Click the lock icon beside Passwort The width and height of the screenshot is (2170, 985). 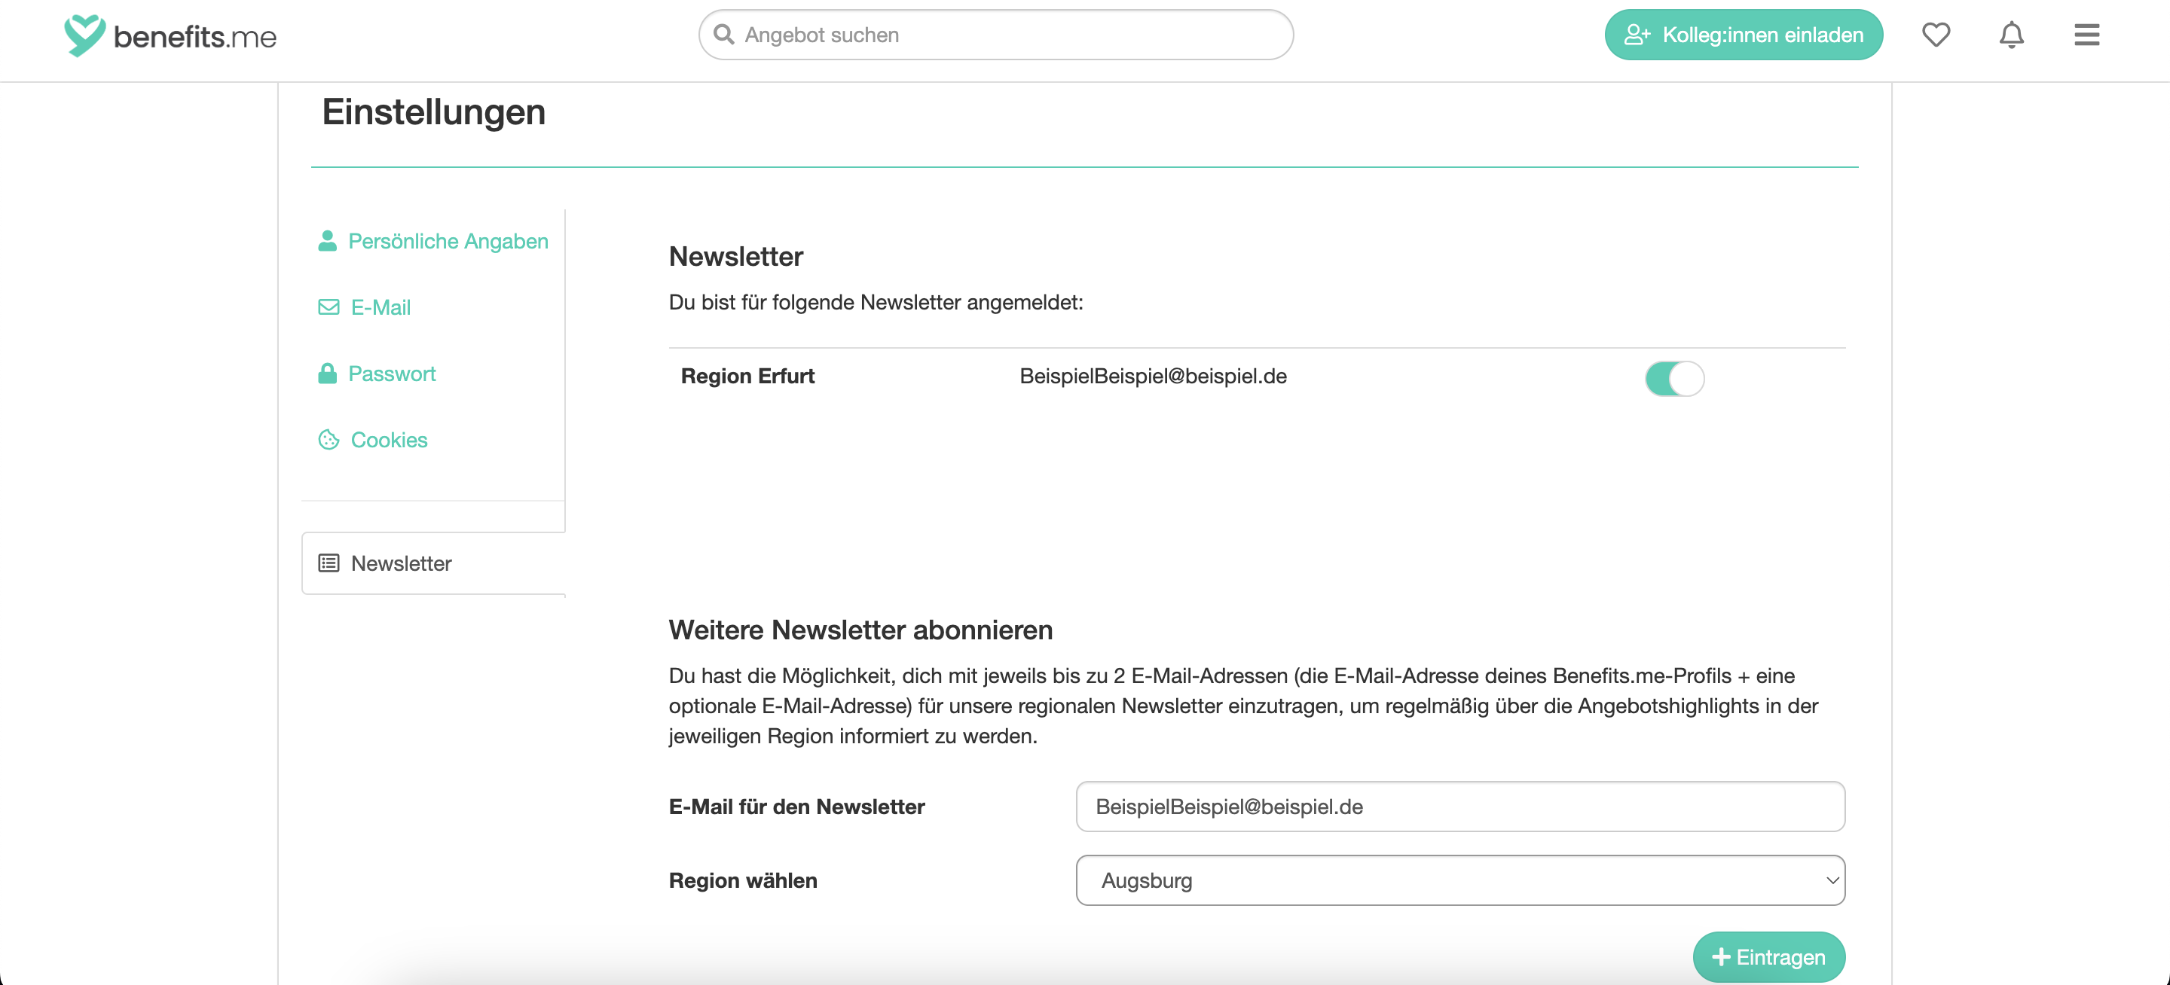[327, 373]
